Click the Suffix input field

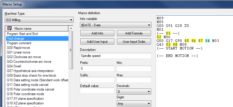[x=97, y=80]
